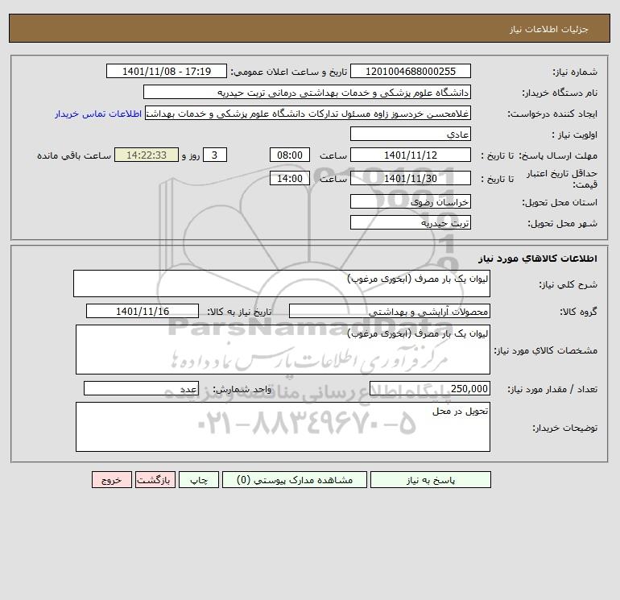This screenshot has height=600, width=620.
Task: Click the priority field عادي
Action: [x=411, y=134]
